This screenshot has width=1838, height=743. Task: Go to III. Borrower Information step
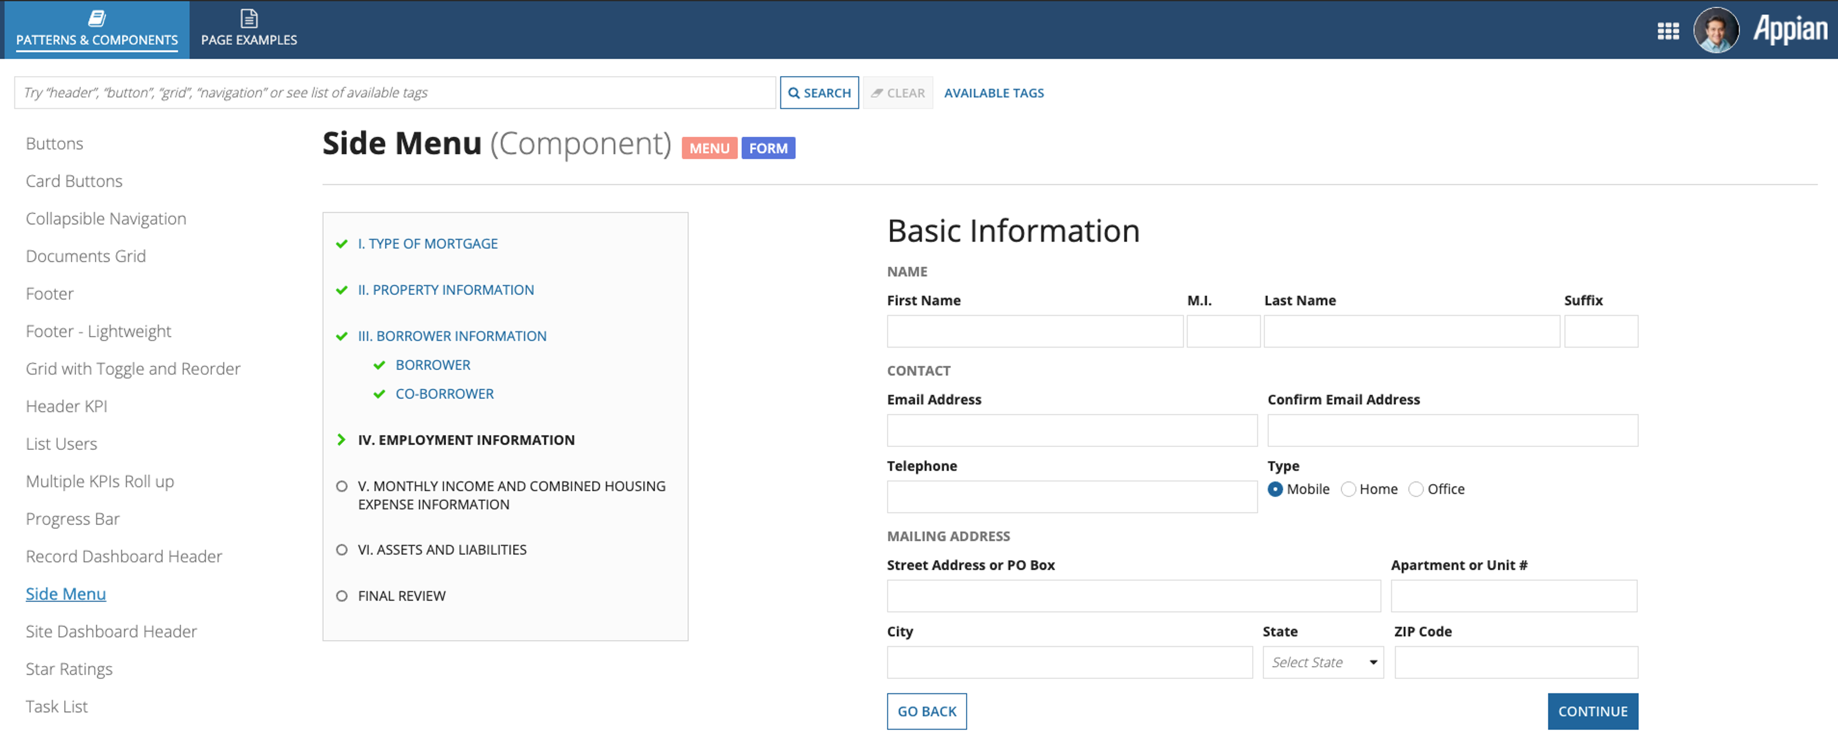point(452,337)
